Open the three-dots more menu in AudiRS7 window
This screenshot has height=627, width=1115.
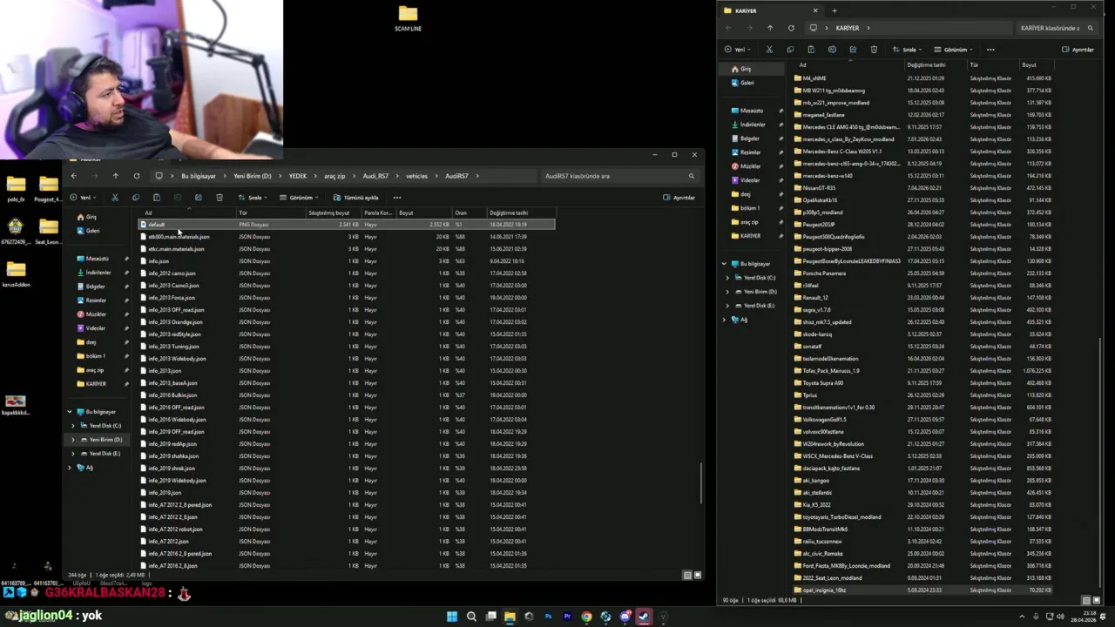(x=397, y=198)
